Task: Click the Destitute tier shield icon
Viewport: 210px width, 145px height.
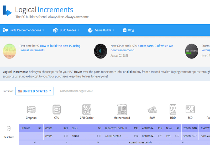Action: coord(9,129)
